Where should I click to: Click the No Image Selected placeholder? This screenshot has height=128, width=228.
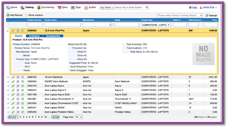(x=203, y=54)
